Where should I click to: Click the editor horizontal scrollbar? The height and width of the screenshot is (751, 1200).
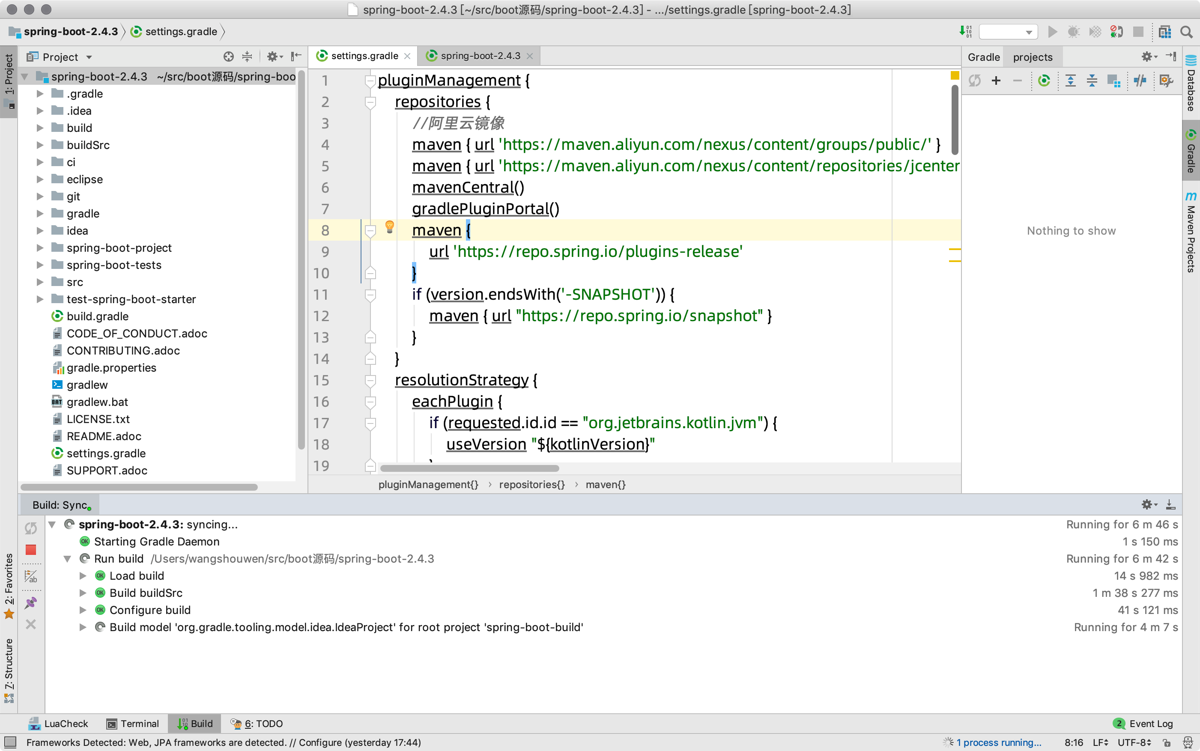(469, 468)
